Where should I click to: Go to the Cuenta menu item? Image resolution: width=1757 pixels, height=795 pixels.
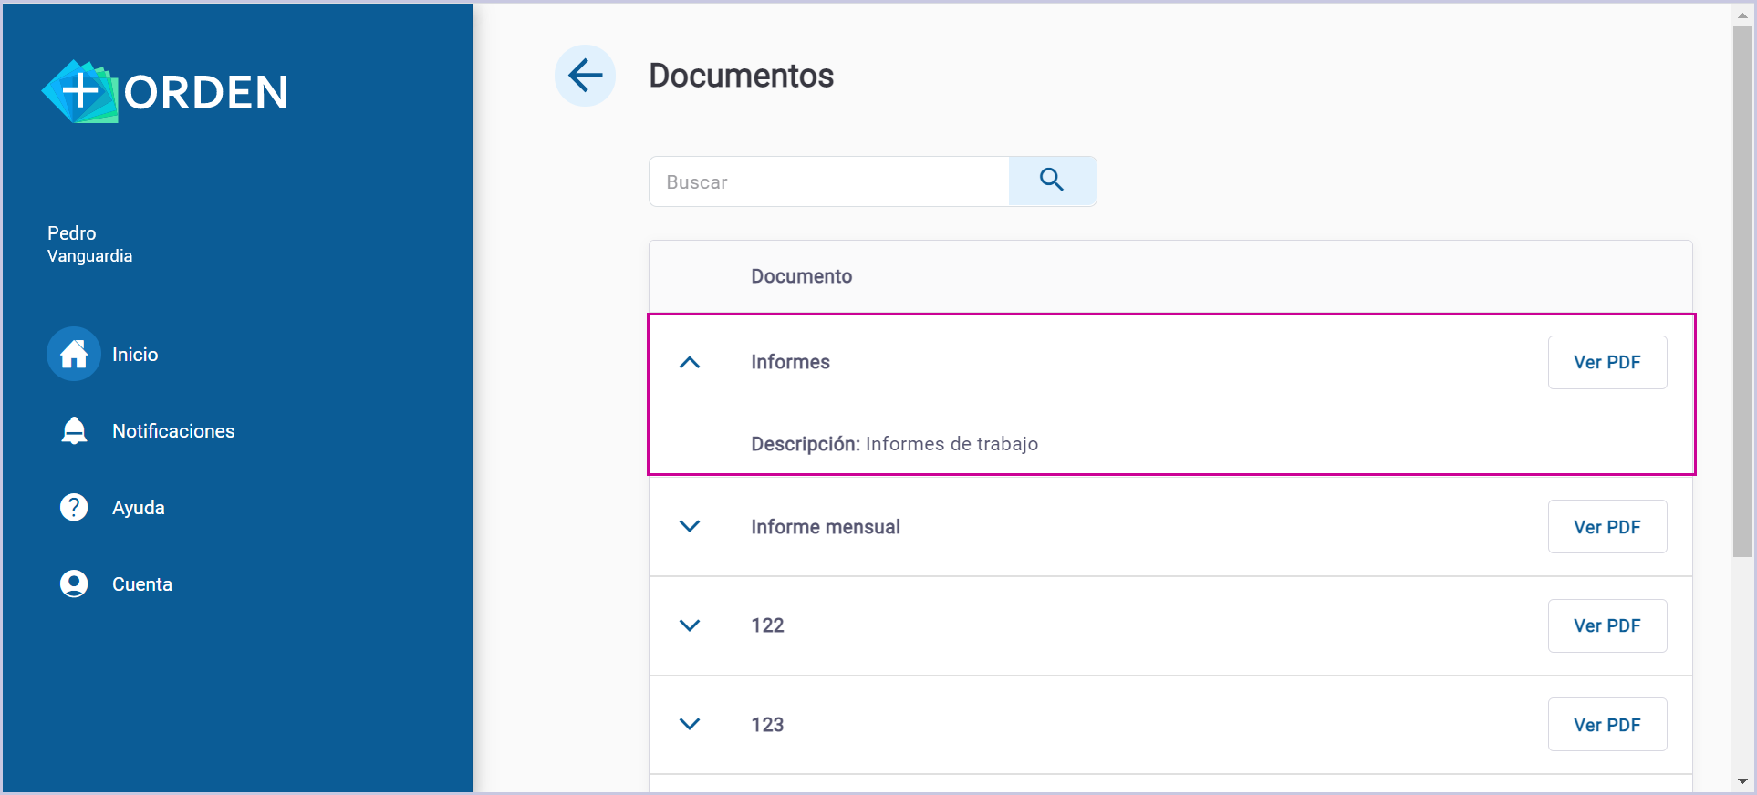tap(142, 584)
